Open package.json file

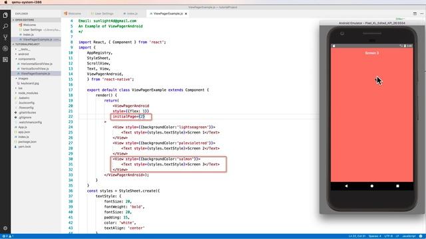pos(27,142)
